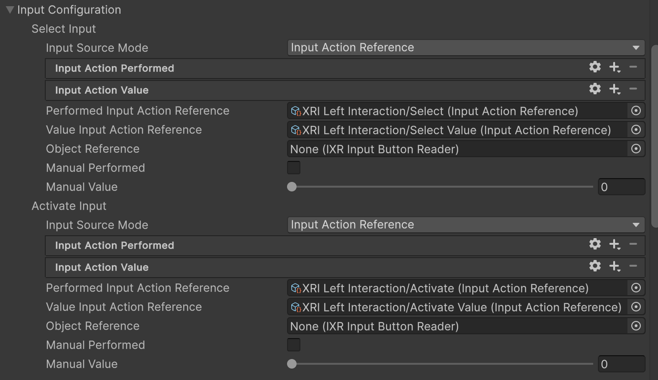Open object picker for Activate Object Reference field
This screenshot has width=658, height=380.
tap(636, 326)
